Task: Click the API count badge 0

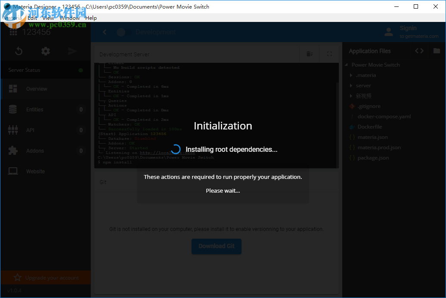Action: pos(81,130)
